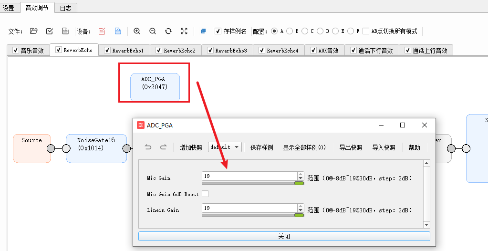Maximize the ADC_PGA dialog window

point(403,125)
